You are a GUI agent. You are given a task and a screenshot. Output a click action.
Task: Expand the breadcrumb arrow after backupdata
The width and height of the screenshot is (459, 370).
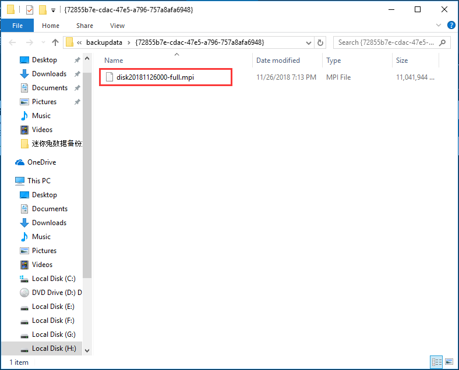(x=129, y=42)
